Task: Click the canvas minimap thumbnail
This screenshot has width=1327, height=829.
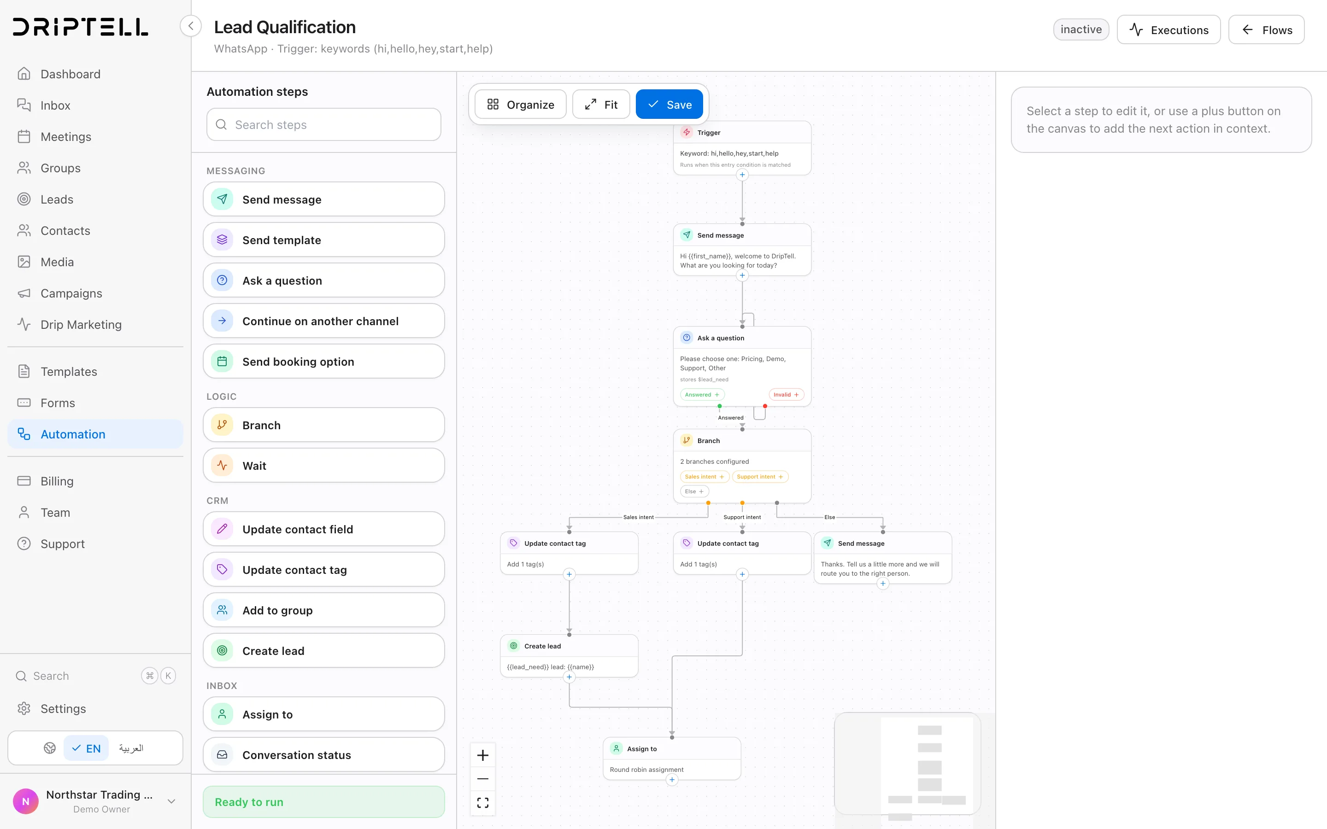Action: tap(907, 763)
